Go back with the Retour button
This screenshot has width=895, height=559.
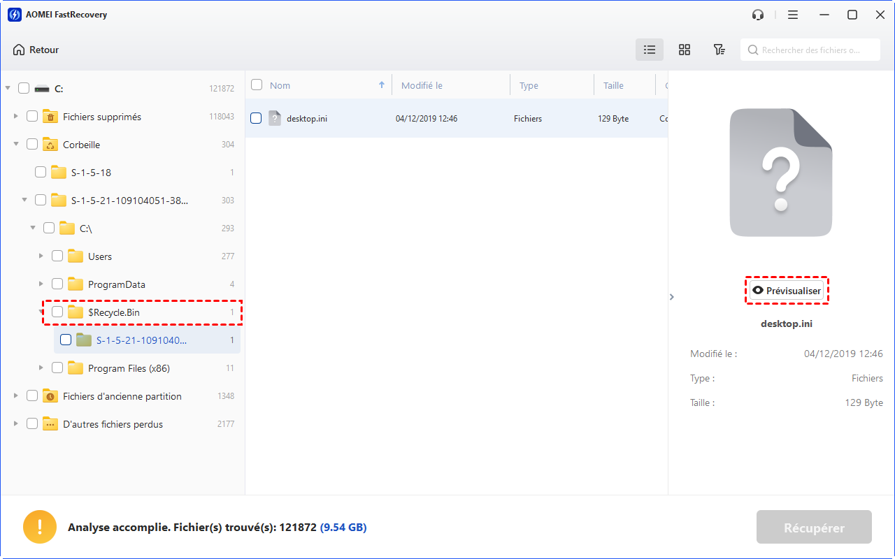36,50
